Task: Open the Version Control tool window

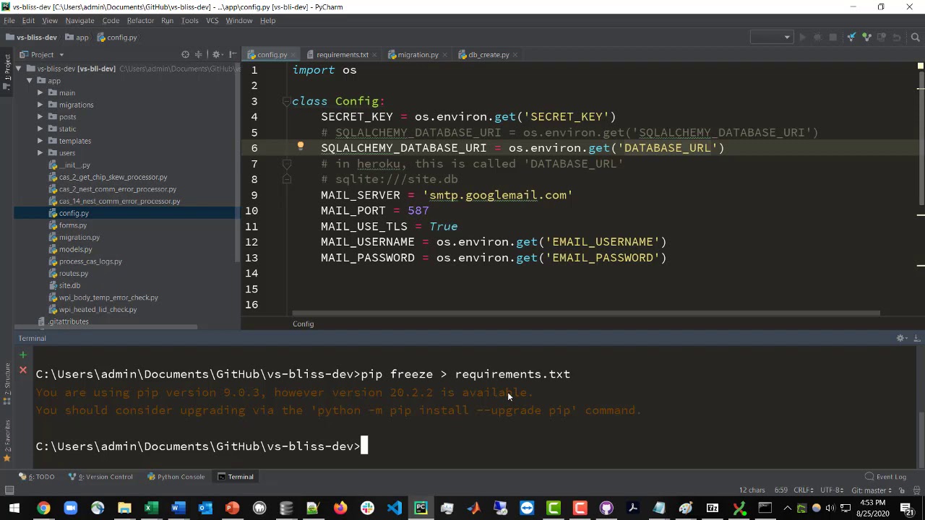Action: [100, 477]
